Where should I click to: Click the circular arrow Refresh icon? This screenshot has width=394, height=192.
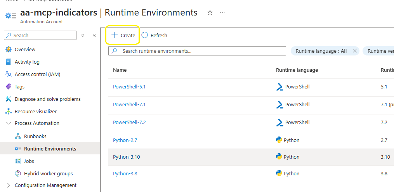144,35
